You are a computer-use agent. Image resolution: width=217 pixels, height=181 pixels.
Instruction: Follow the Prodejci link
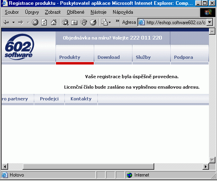pyautogui.click(x=49, y=99)
